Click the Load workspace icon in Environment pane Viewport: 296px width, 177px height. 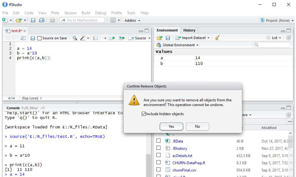tap(160, 38)
